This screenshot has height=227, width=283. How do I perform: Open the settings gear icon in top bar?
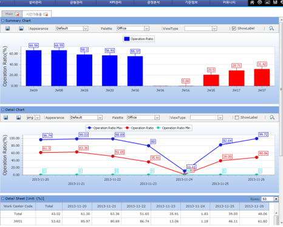click(260, 2)
